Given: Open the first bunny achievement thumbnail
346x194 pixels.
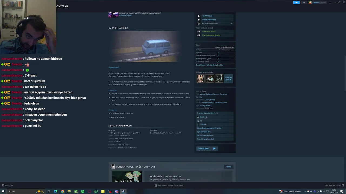Looking at the screenshot, I should [200, 78].
